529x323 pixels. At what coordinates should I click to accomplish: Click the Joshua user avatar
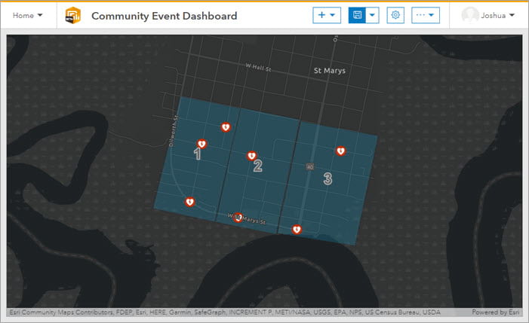(x=469, y=16)
